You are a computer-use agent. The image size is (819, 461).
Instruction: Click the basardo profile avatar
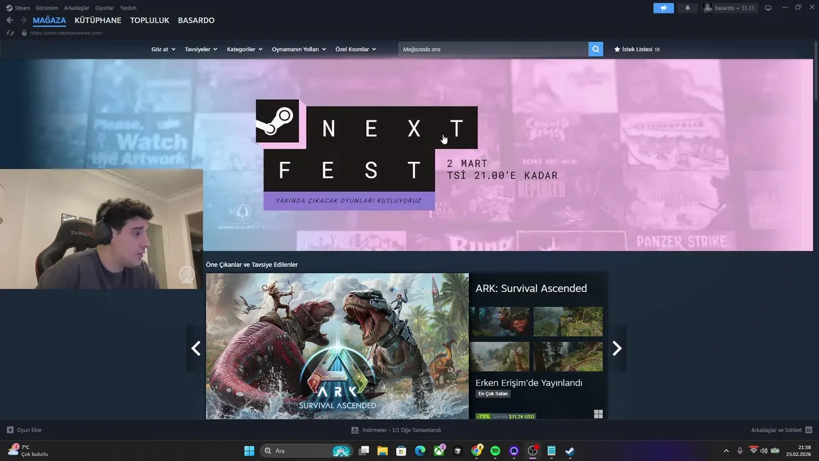pyautogui.click(x=708, y=8)
